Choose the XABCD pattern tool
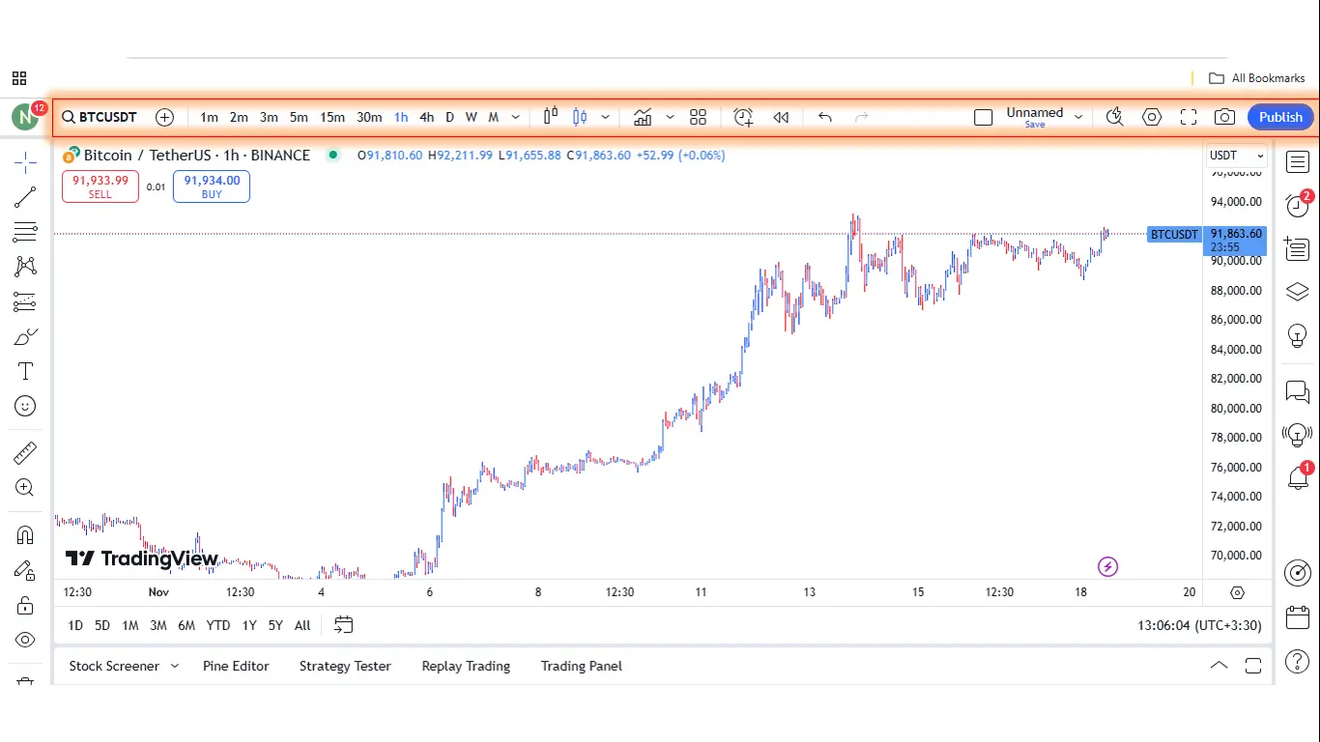The height and width of the screenshot is (742, 1320). tap(25, 267)
